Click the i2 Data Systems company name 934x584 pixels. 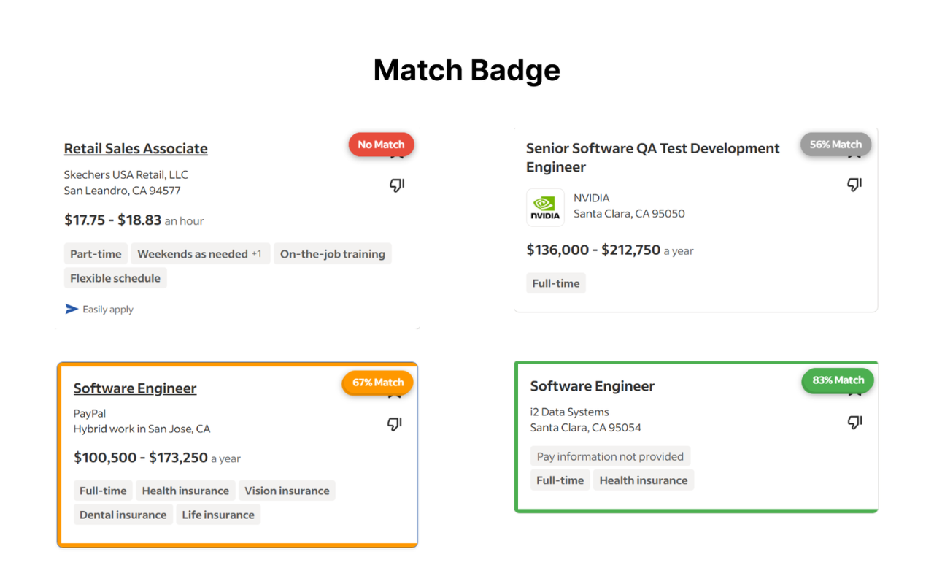coord(570,412)
